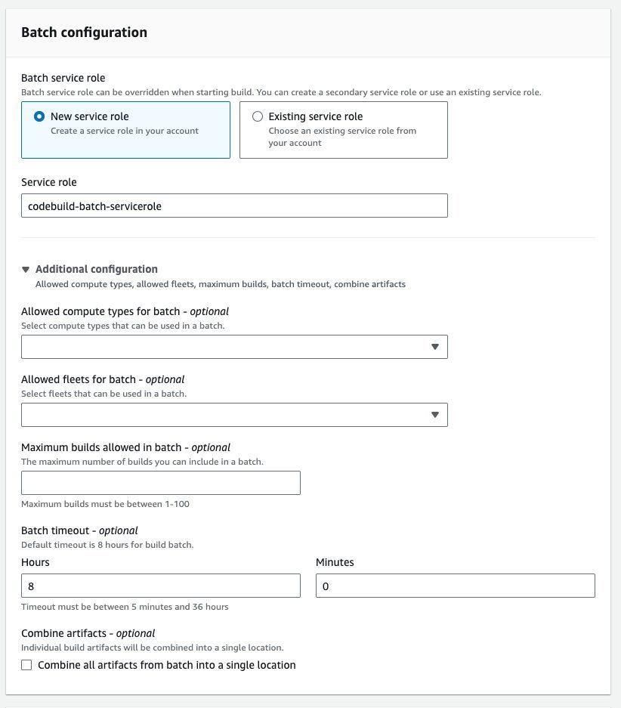Screen dimensions: 621x708
Task: Click the empty radio circle beside Existing service role
Action: pos(256,116)
